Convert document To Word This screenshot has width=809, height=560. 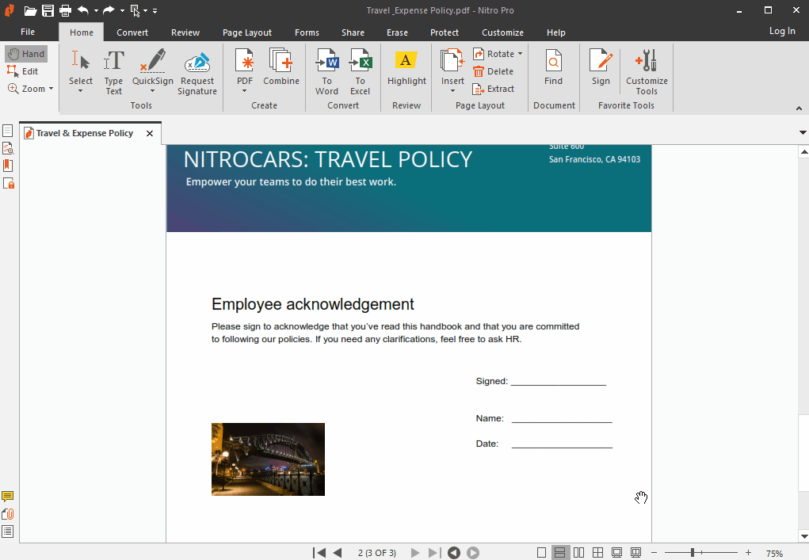[326, 72]
